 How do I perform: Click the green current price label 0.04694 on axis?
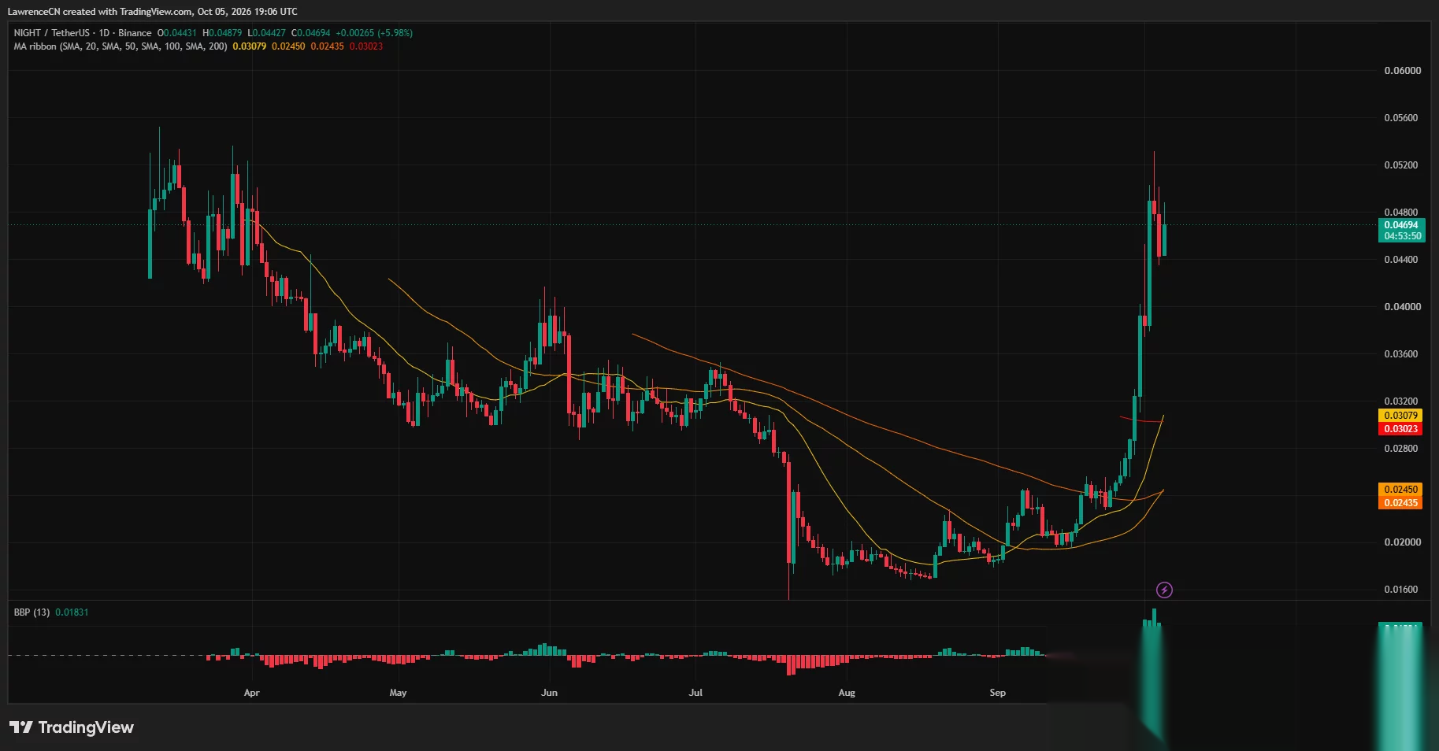click(x=1401, y=225)
